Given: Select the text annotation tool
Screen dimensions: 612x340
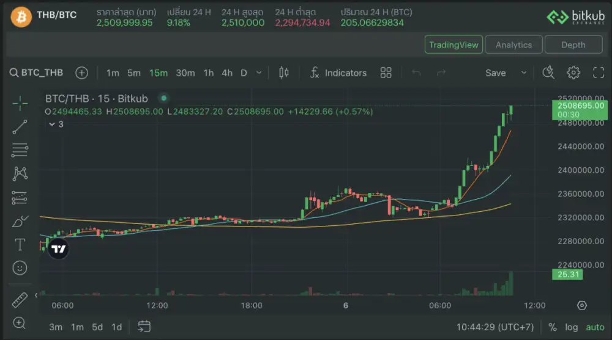Looking at the screenshot, I should [20, 244].
